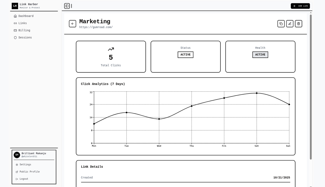Click the back arrow beside Marketing
The width and height of the screenshot is (325, 187).
(72, 24)
